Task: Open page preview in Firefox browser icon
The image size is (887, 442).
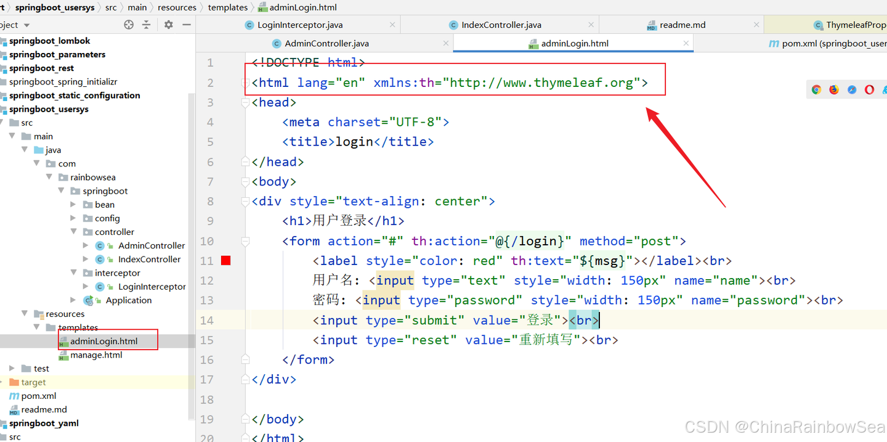Action: click(834, 89)
